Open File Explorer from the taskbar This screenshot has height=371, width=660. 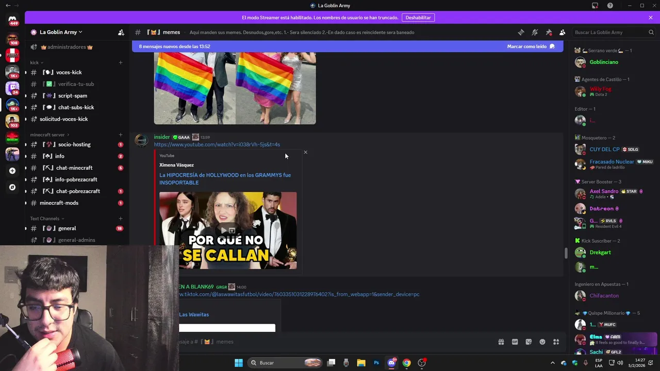(x=361, y=363)
